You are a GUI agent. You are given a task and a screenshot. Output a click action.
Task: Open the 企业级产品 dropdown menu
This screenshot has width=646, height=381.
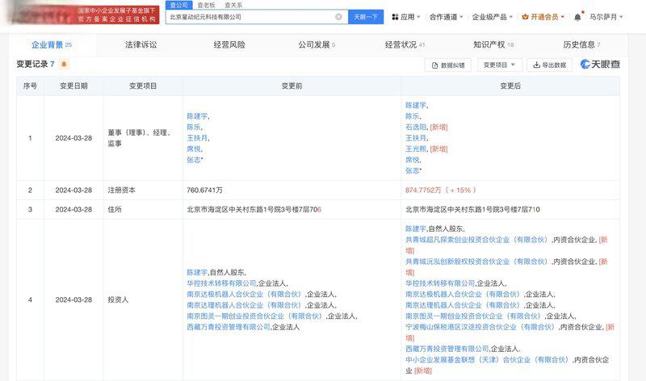pos(493,16)
